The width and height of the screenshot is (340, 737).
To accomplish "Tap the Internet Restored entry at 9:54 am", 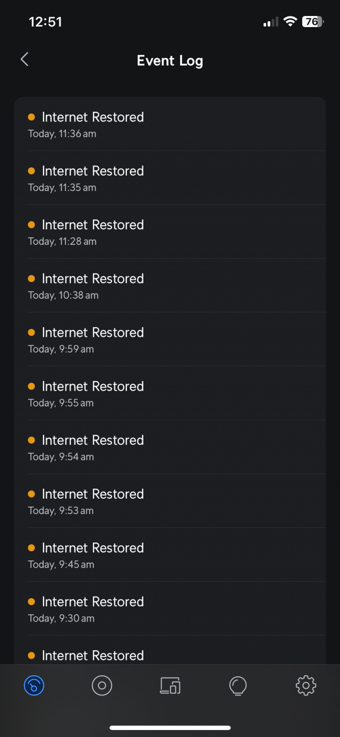I will [x=170, y=446].
